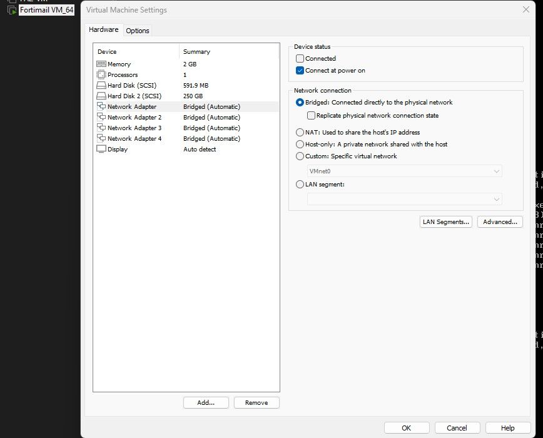The height and width of the screenshot is (438, 543).
Task: Select the Network Adapter 4 row
Action: coord(187,138)
